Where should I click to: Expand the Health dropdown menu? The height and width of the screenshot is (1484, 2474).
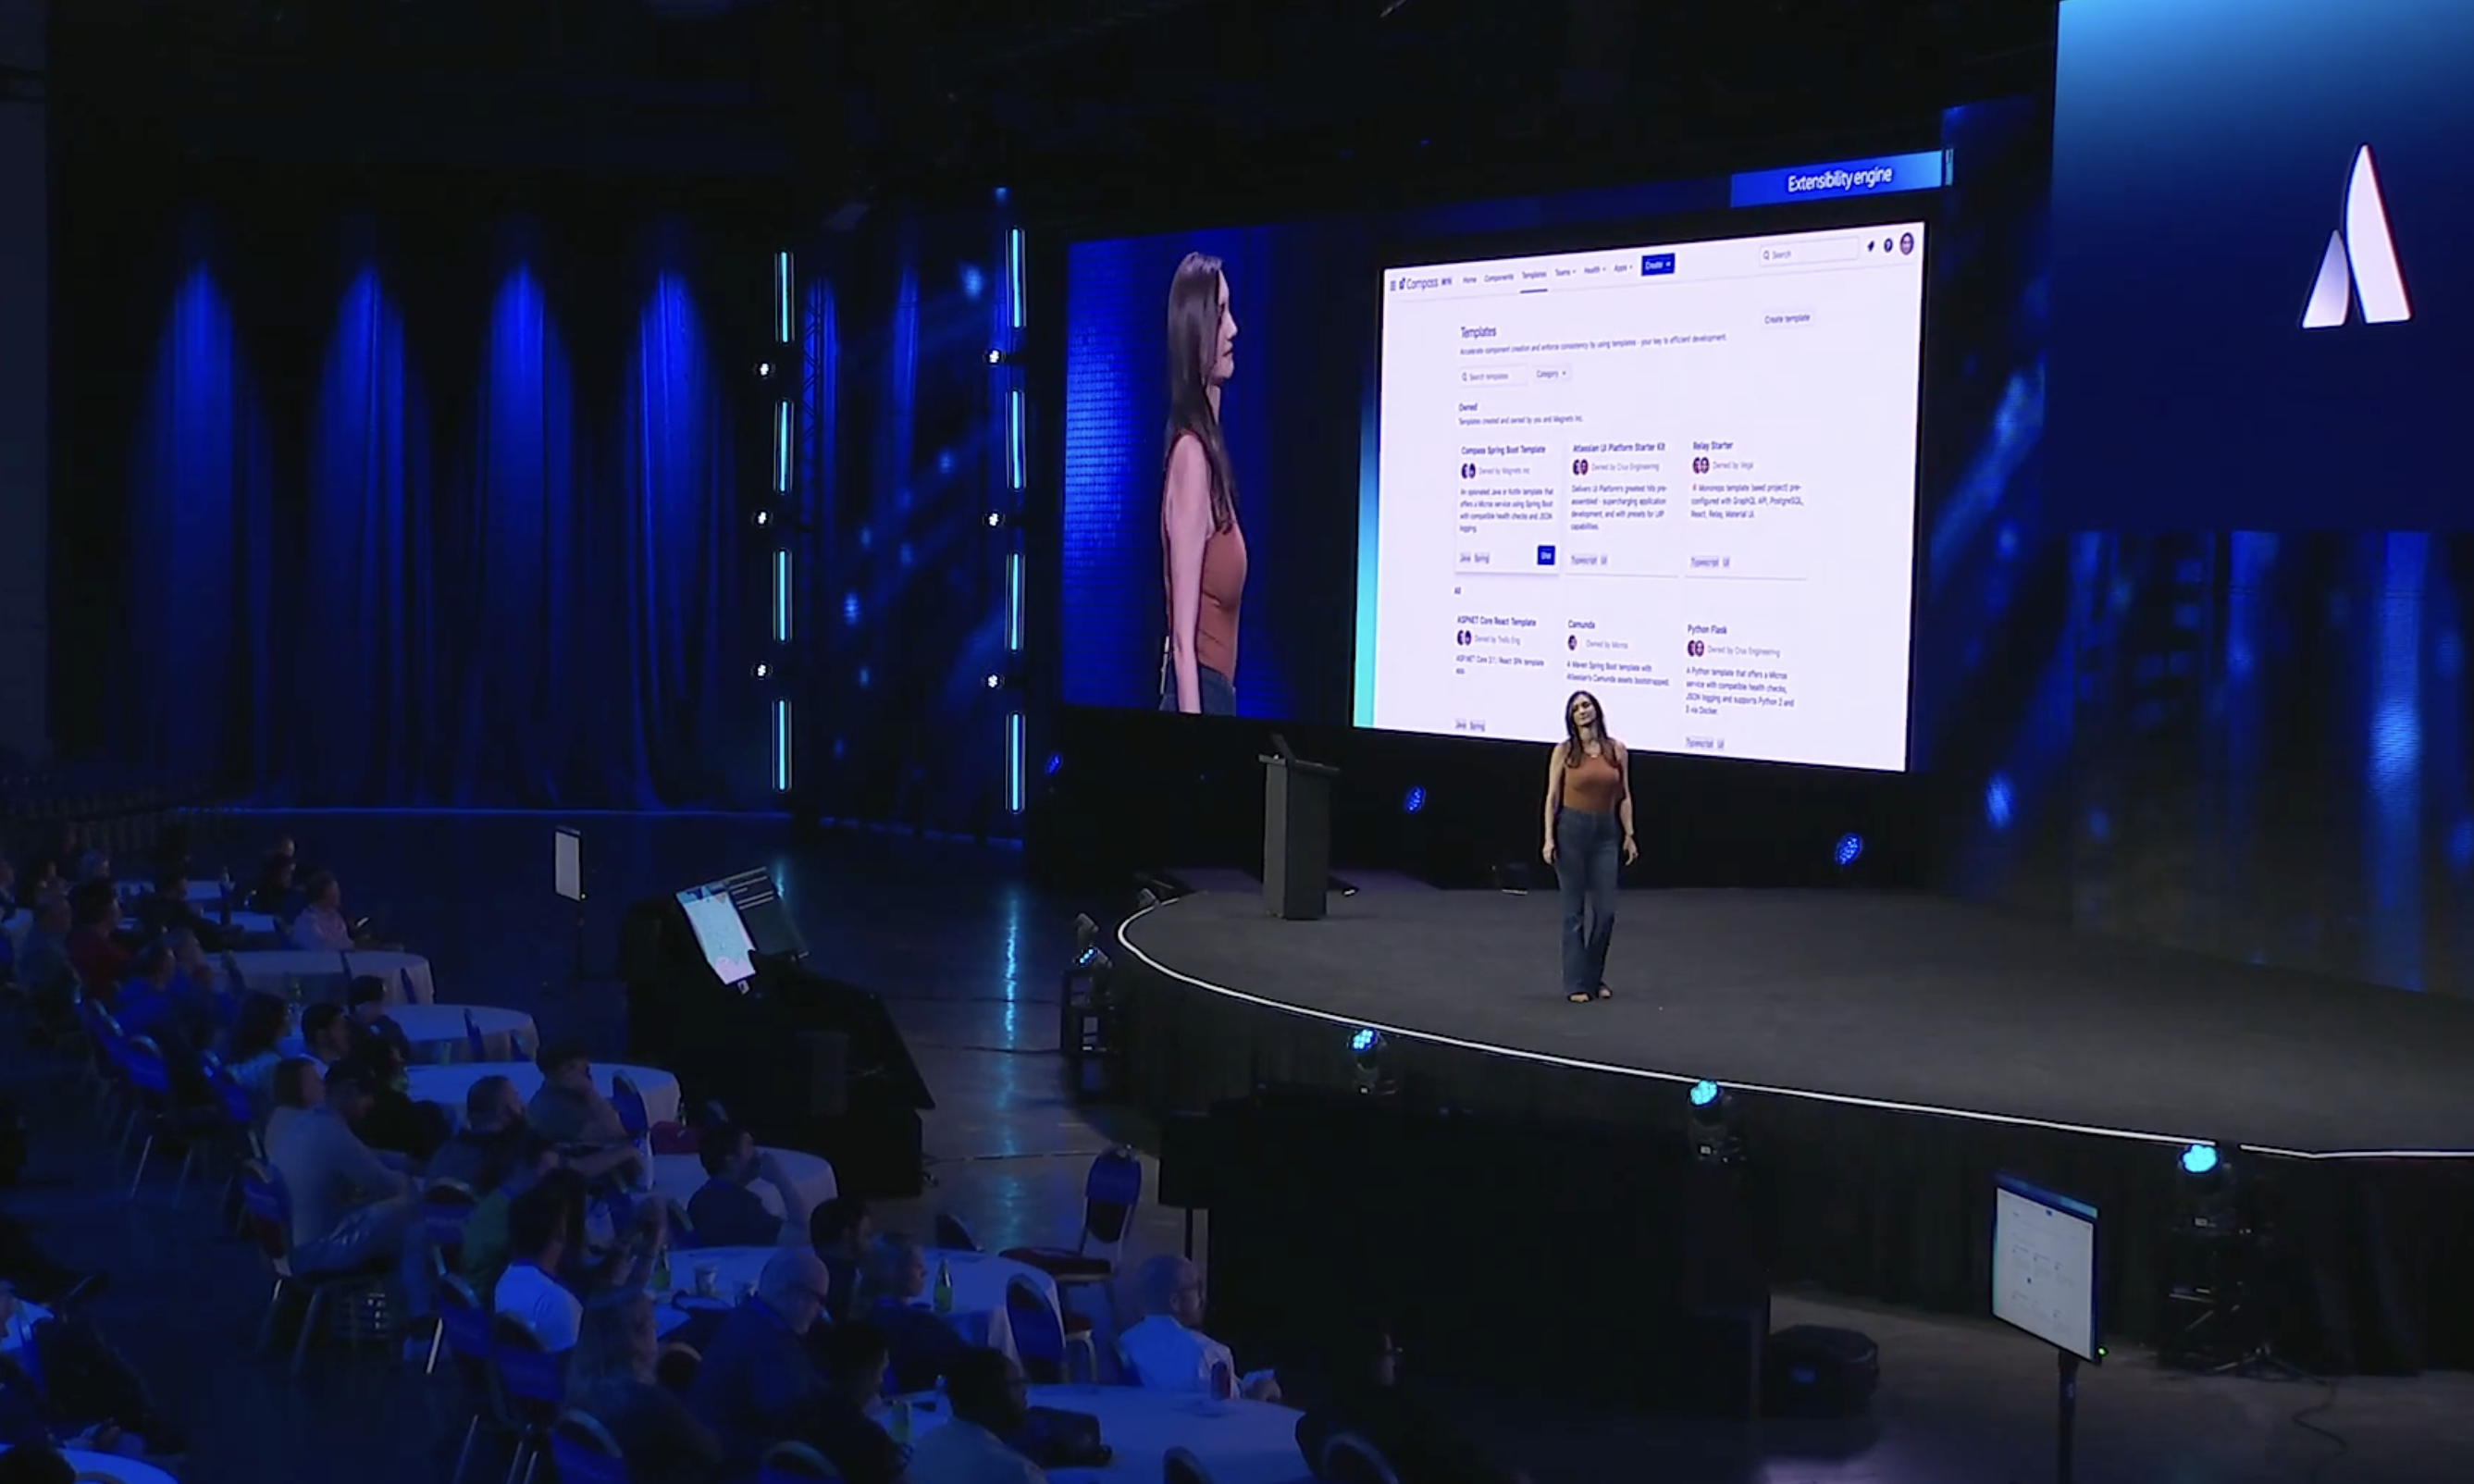pos(1595,270)
